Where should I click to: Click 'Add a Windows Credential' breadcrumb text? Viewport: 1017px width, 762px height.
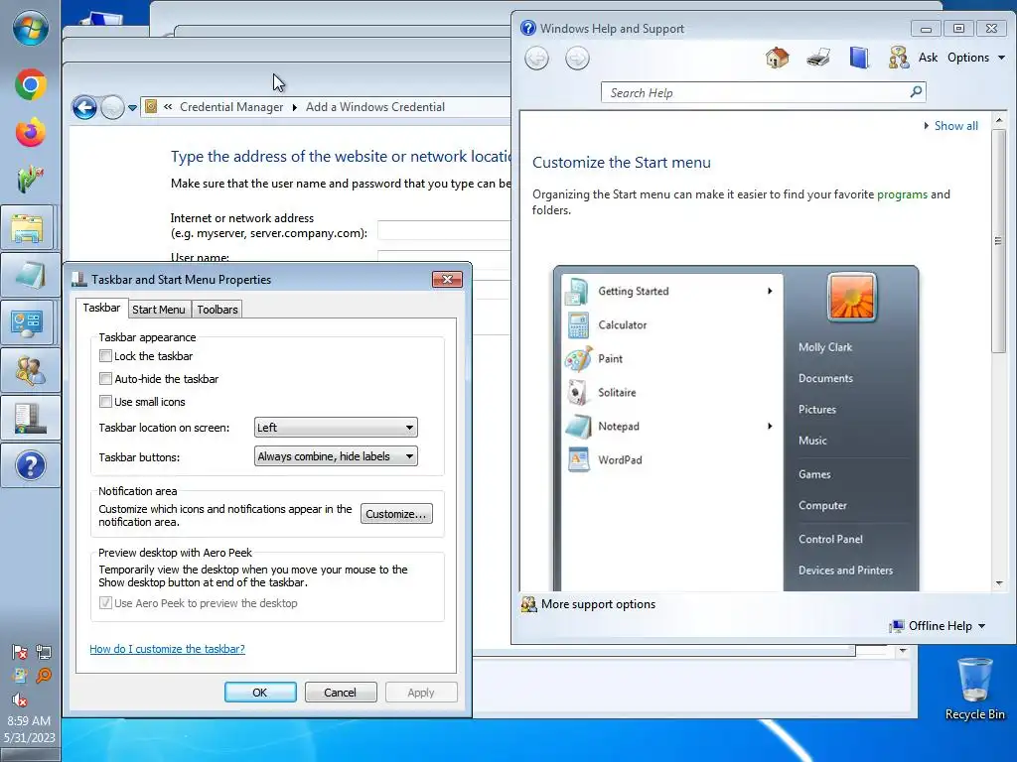pos(375,107)
